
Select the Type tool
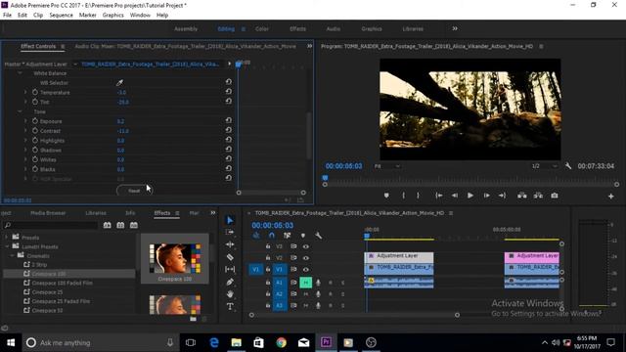(230, 306)
